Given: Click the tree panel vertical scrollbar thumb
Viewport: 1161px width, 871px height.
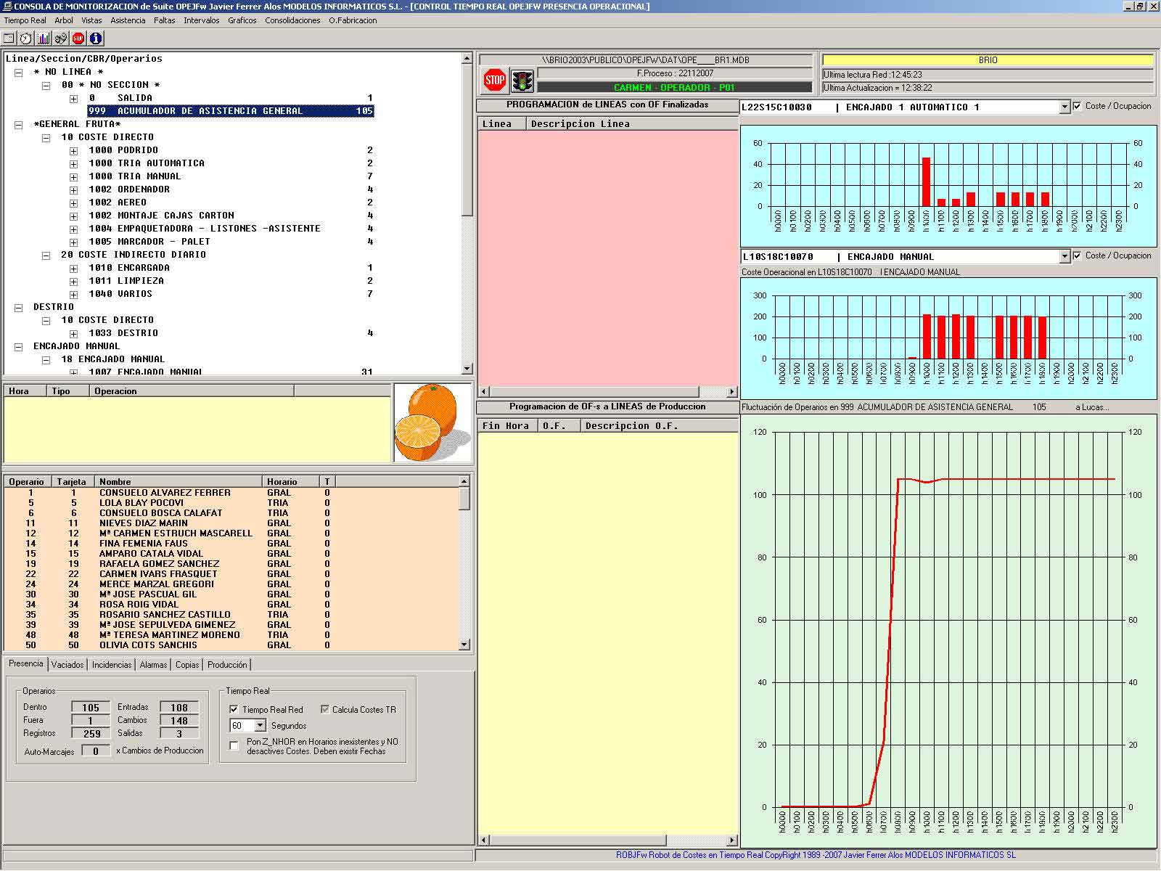Looking at the screenshot, I should click(467, 140).
